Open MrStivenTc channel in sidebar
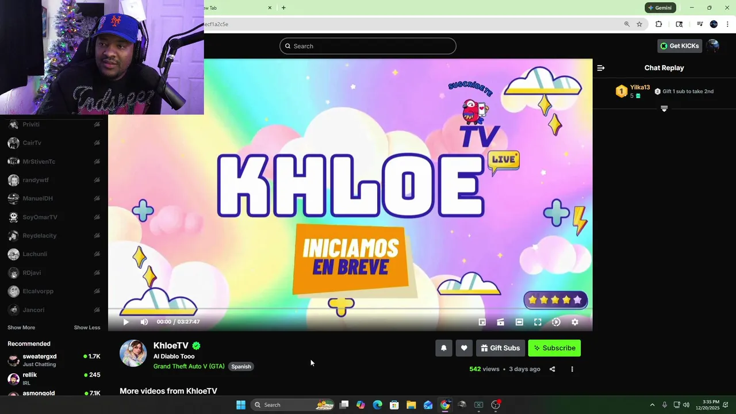This screenshot has height=414, width=736. (x=54, y=162)
